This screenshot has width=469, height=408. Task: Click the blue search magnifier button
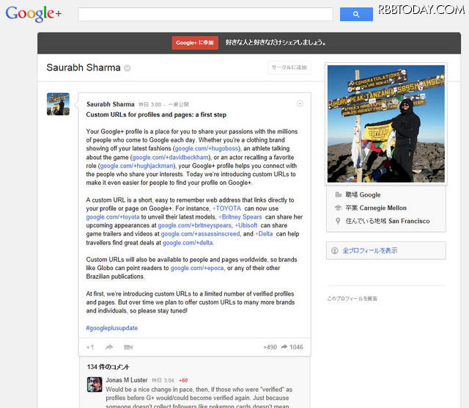click(x=356, y=14)
